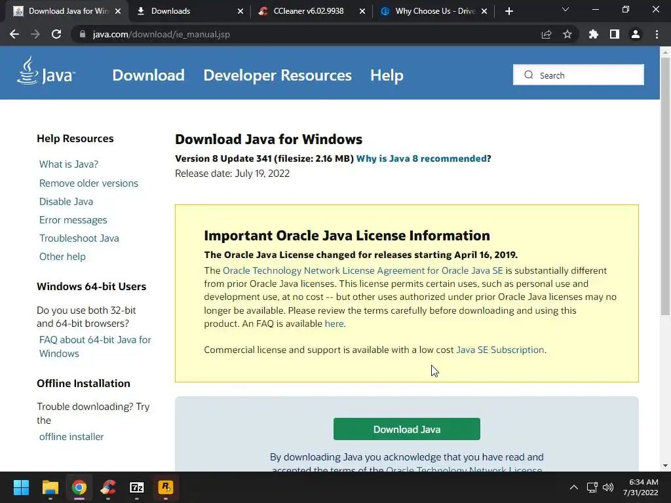
Task: Click the magnifier icon in search box
Action: click(529, 75)
